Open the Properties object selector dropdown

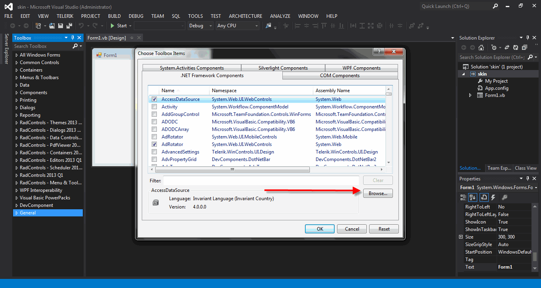pyautogui.click(x=536, y=188)
